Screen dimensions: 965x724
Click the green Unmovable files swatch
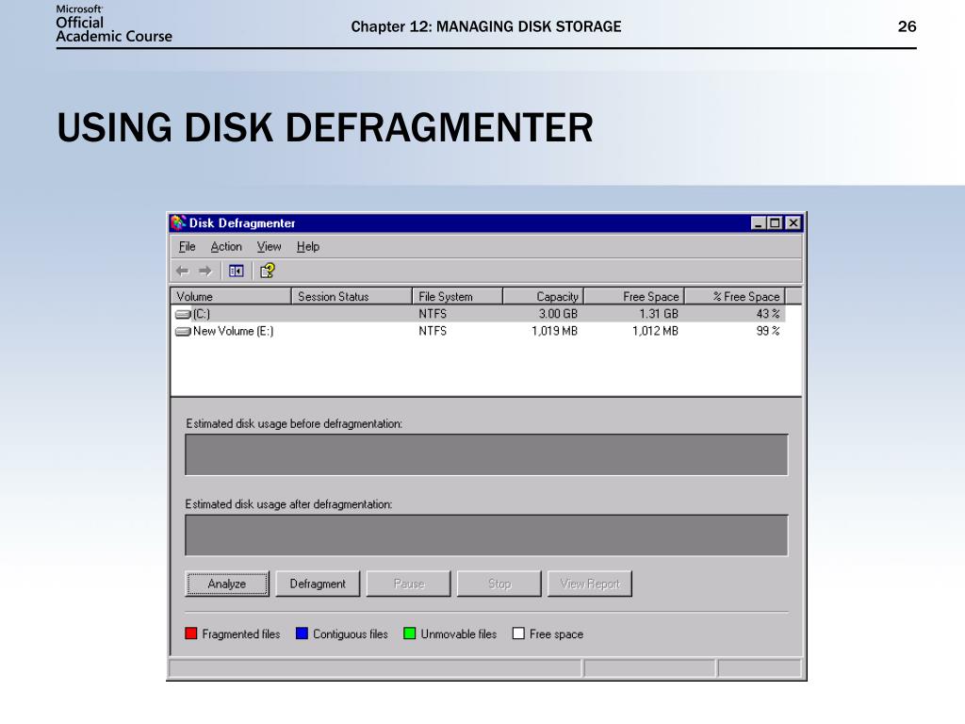pyautogui.click(x=409, y=633)
